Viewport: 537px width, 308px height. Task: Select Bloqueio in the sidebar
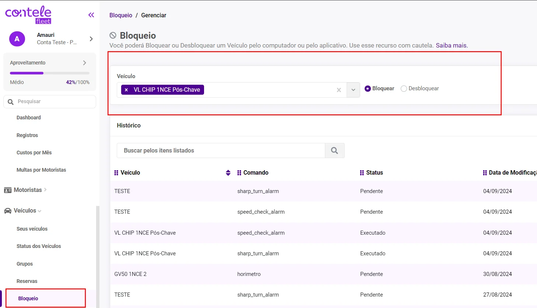point(28,298)
